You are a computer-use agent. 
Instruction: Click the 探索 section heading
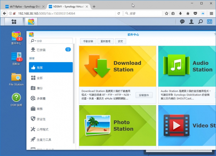click(32, 58)
